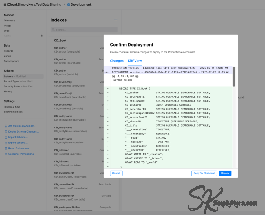Cancel the deployment dialog
Screen dimensions: 265x215
pos(116,173)
